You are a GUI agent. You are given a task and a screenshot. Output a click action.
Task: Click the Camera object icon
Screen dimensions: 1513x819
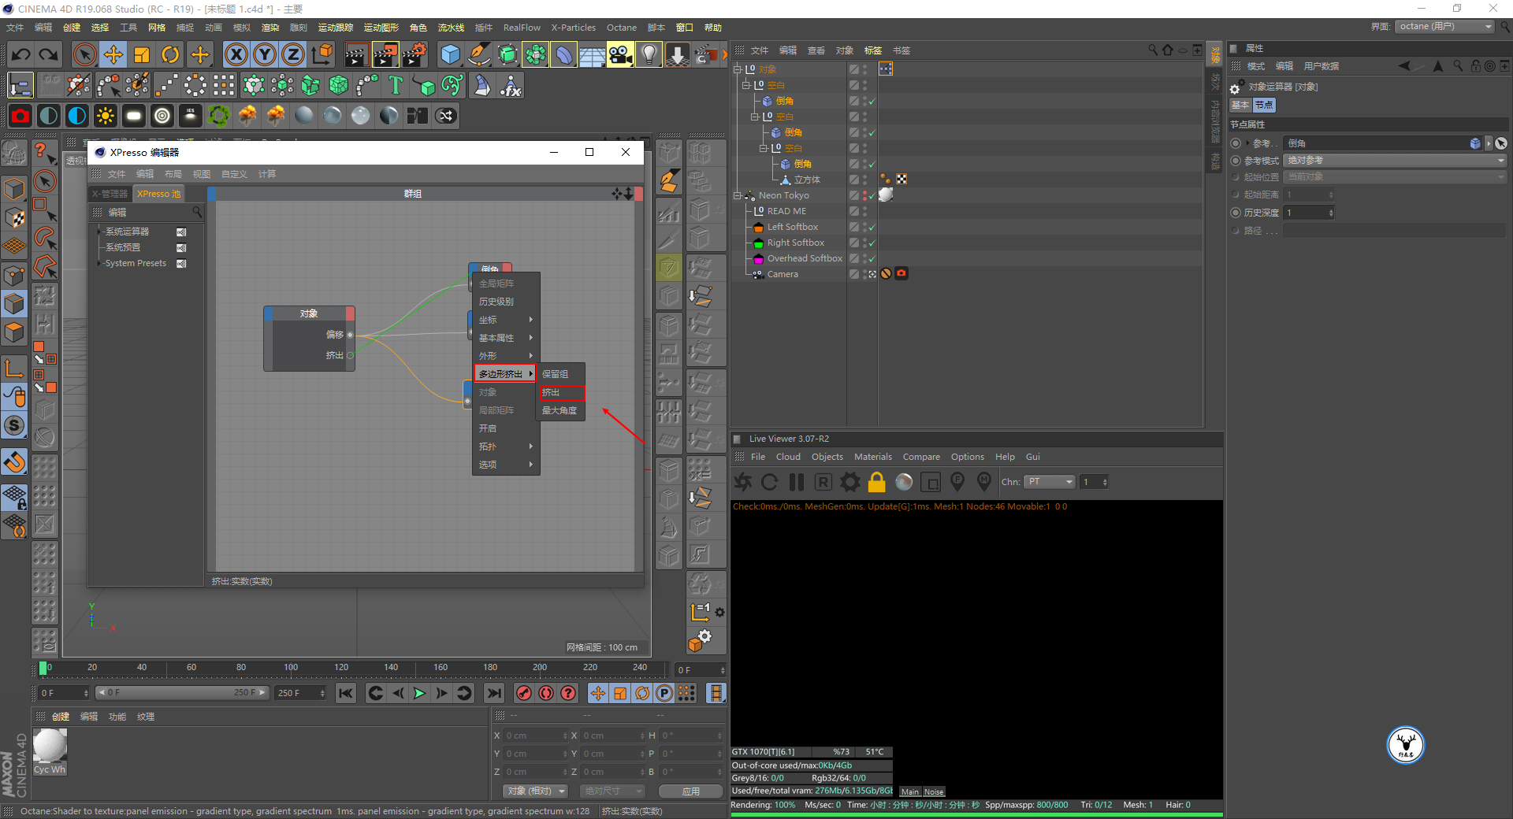click(620, 54)
